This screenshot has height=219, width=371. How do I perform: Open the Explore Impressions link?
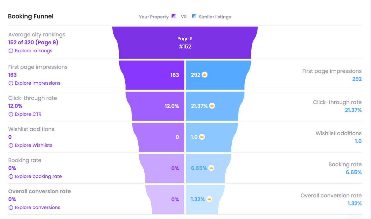(37, 83)
